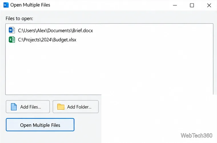Click the yellow folder icon on Add Folder

point(61,107)
